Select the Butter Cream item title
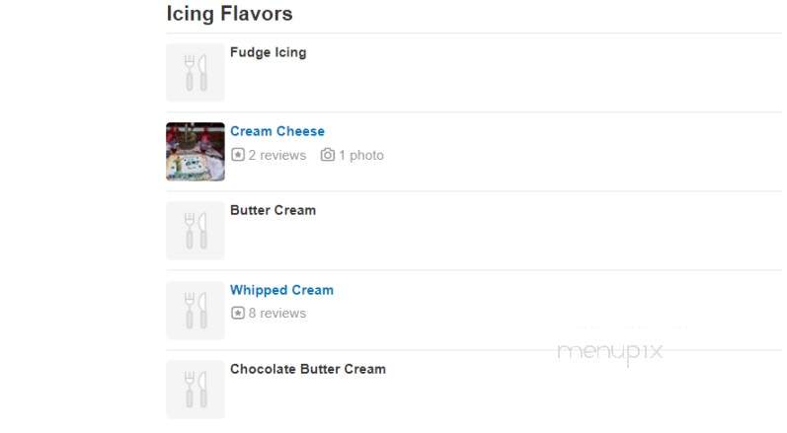The width and height of the screenshot is (787, 433). click(274, 210)
